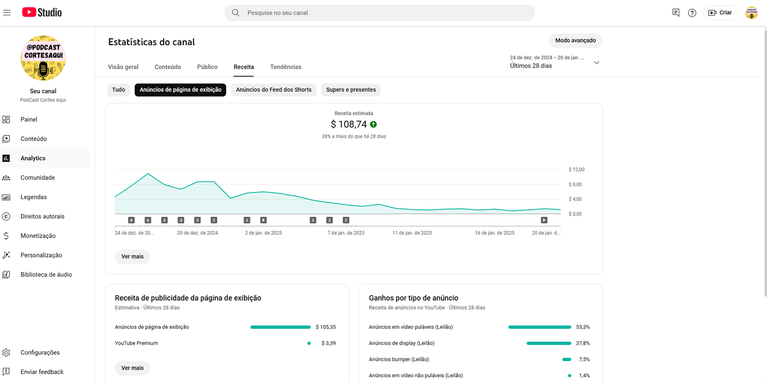The height and width of the screenshot is (382, 767).
Task: Expand Ver mais under YouTube Premium revenue
Action: [x=132, y=368]
